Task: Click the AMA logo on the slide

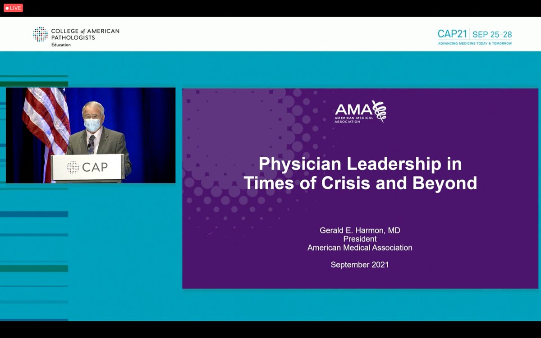Action: (360, 112)
